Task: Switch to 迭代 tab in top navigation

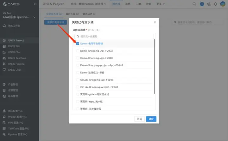Action: click(x=128, y=4)
